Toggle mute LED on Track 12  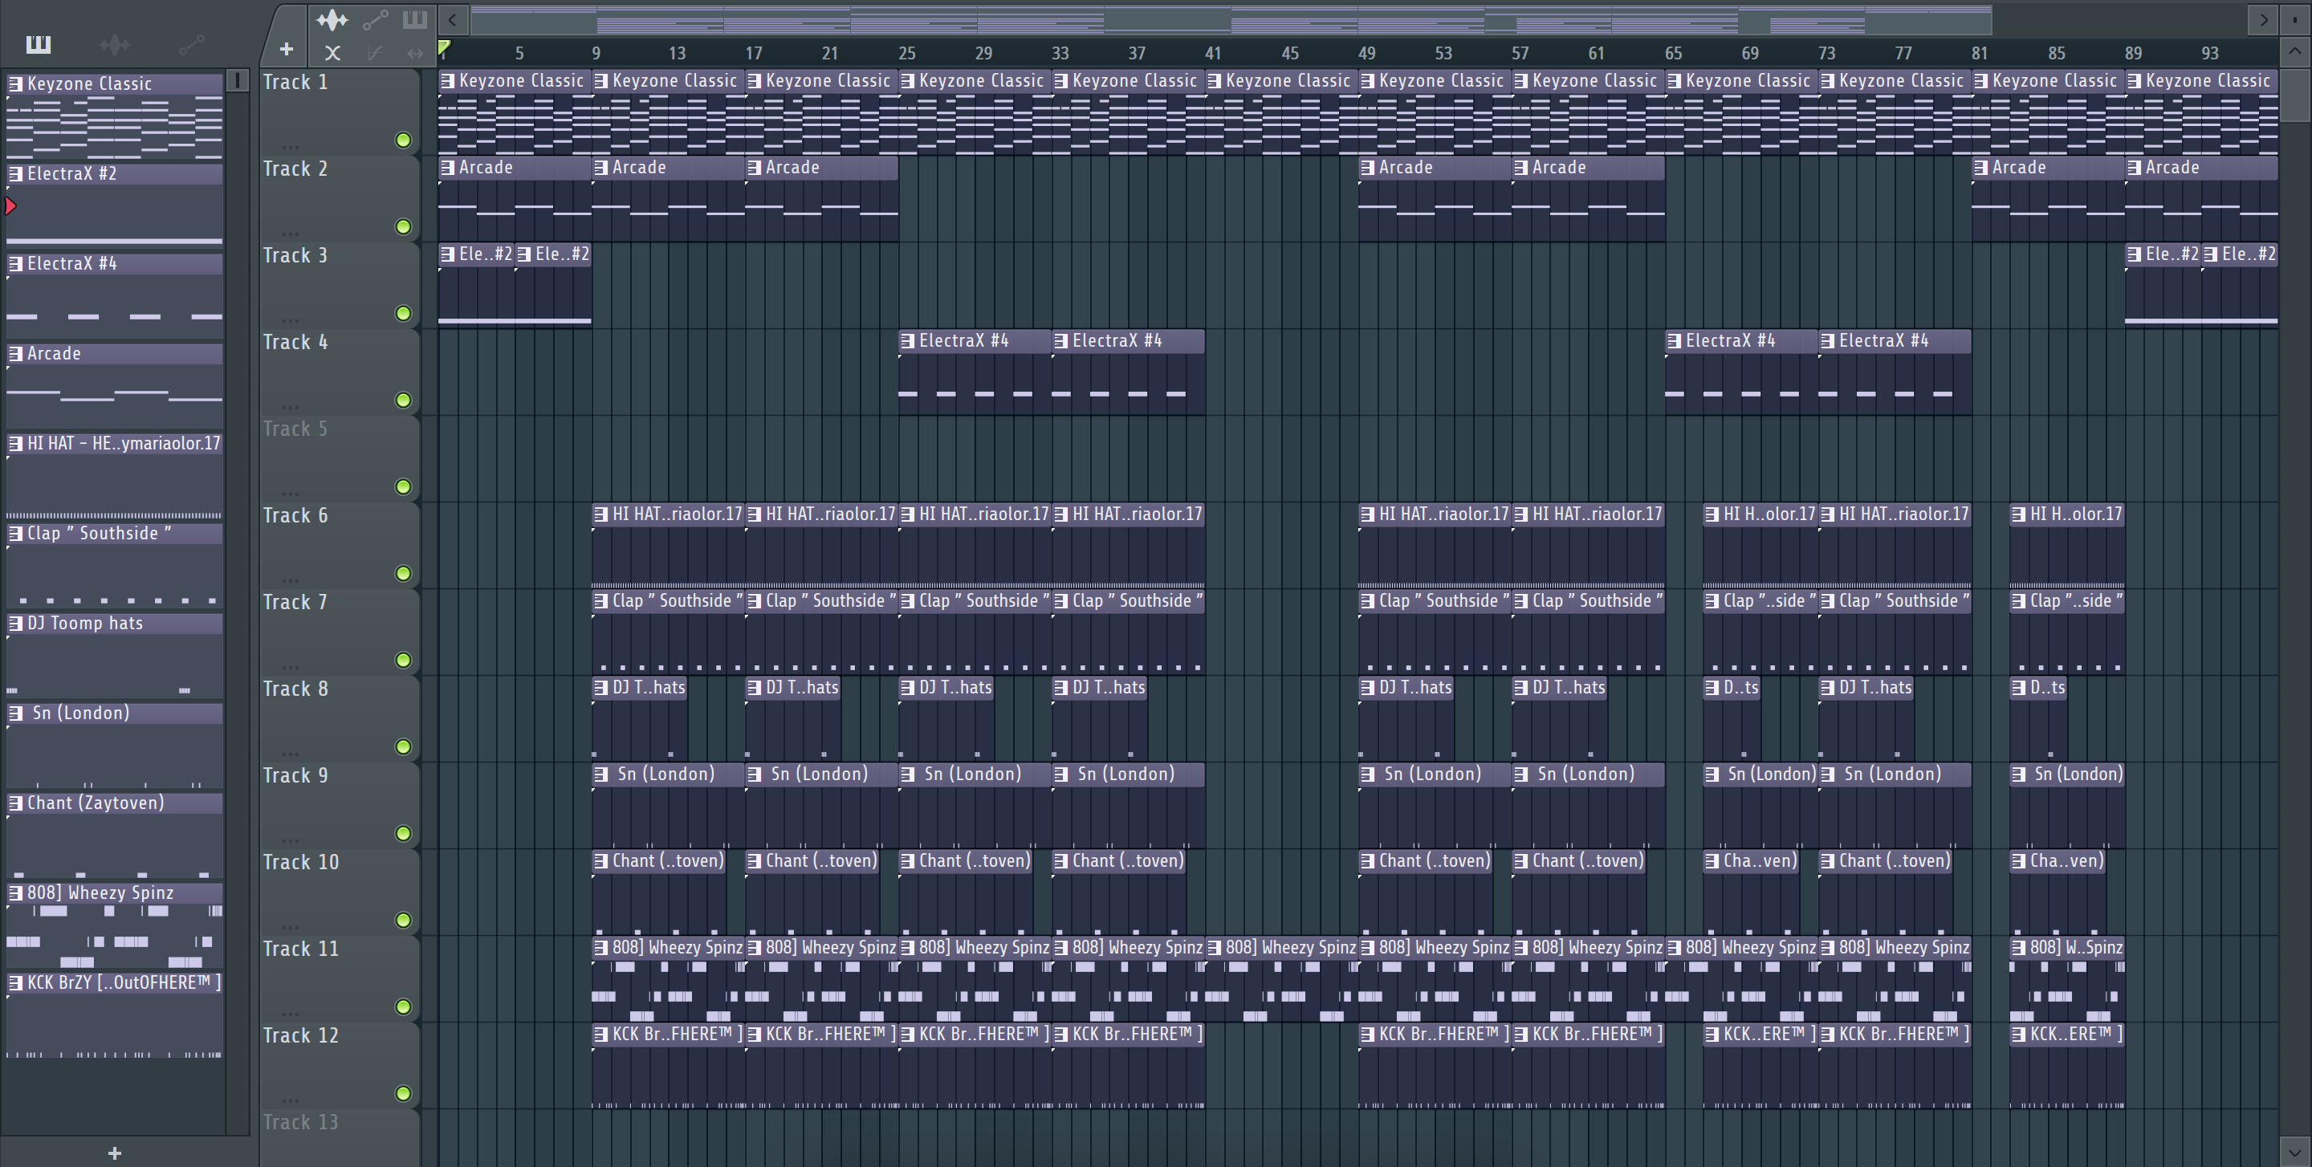[x=404, y=1093]
